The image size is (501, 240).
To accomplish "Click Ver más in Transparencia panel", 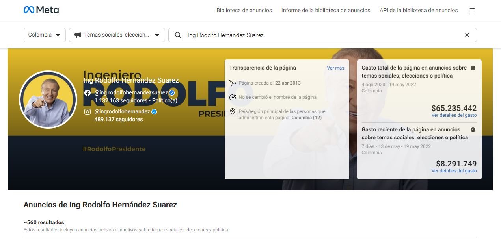I will pos(335,68).
